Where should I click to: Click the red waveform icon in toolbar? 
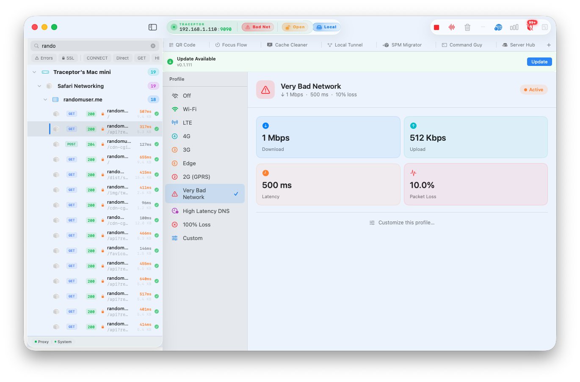coord(452,27)
